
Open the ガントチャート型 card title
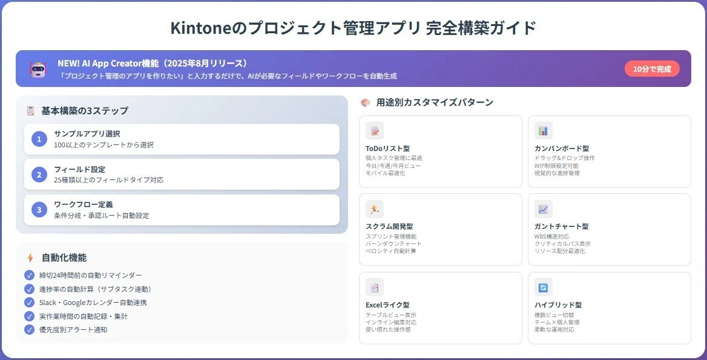[561, 227]
